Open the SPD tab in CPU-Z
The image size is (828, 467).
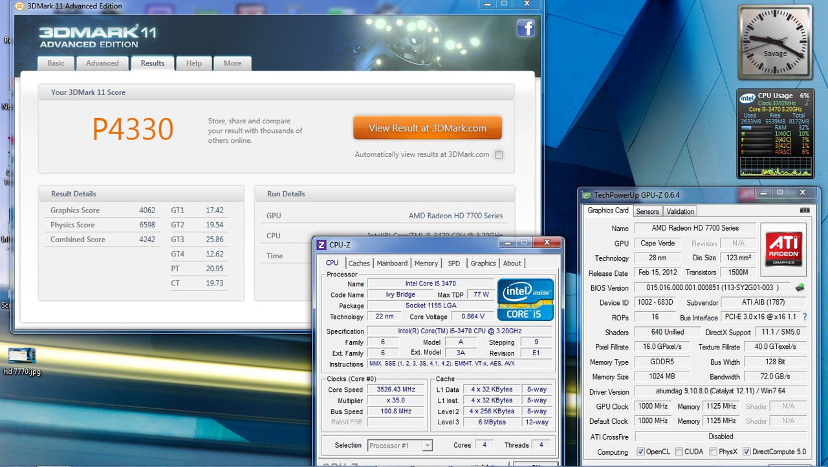click(454, 263)
